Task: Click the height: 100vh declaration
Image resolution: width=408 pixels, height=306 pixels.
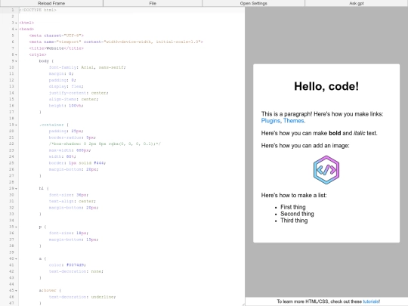Action: (66, 105)
